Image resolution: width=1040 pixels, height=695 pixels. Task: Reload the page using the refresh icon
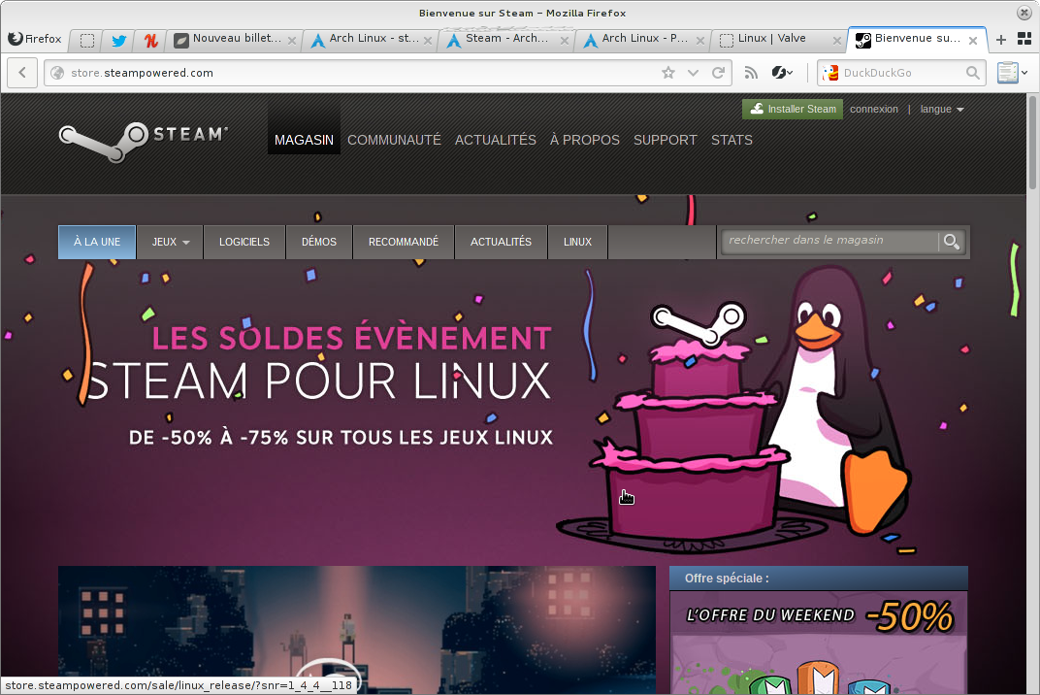pos(719,73)
